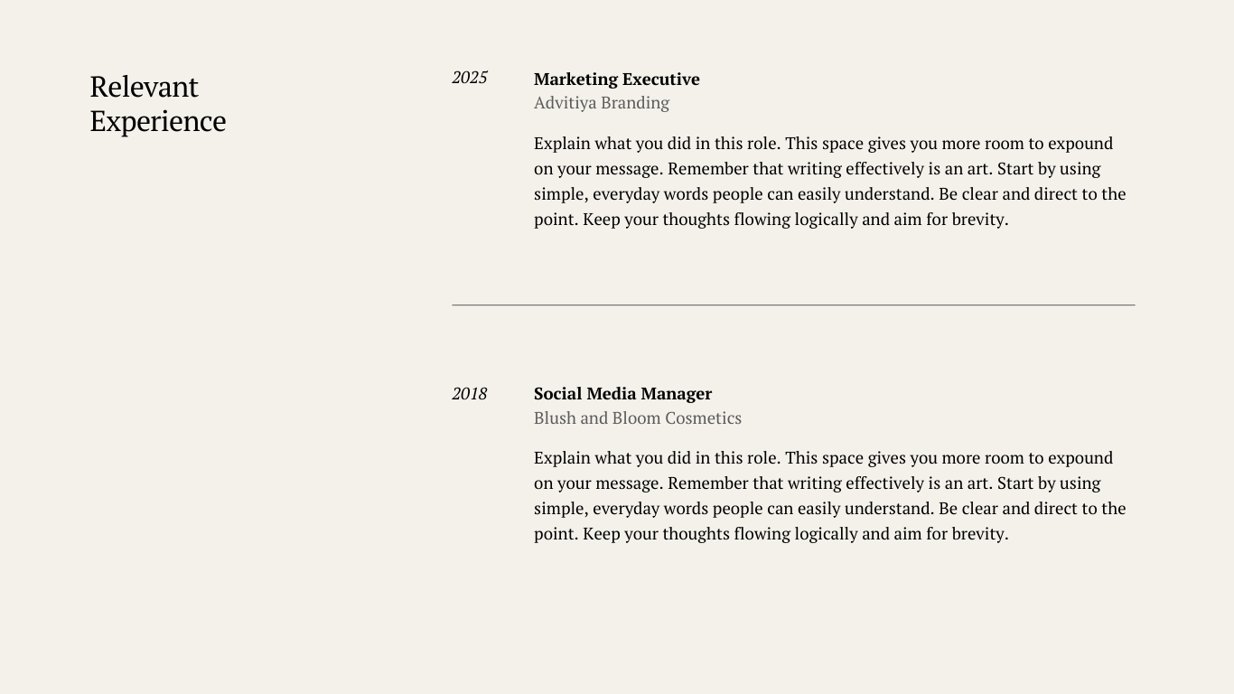Click the Marketing Executive job title
1234x694 pixels.
coord(617,80)
